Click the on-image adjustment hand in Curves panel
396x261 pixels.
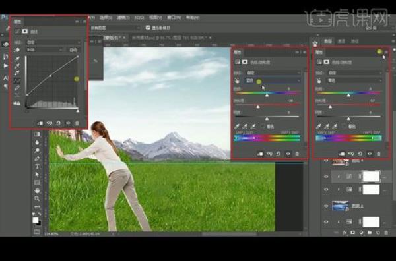[x=17, y=50]
